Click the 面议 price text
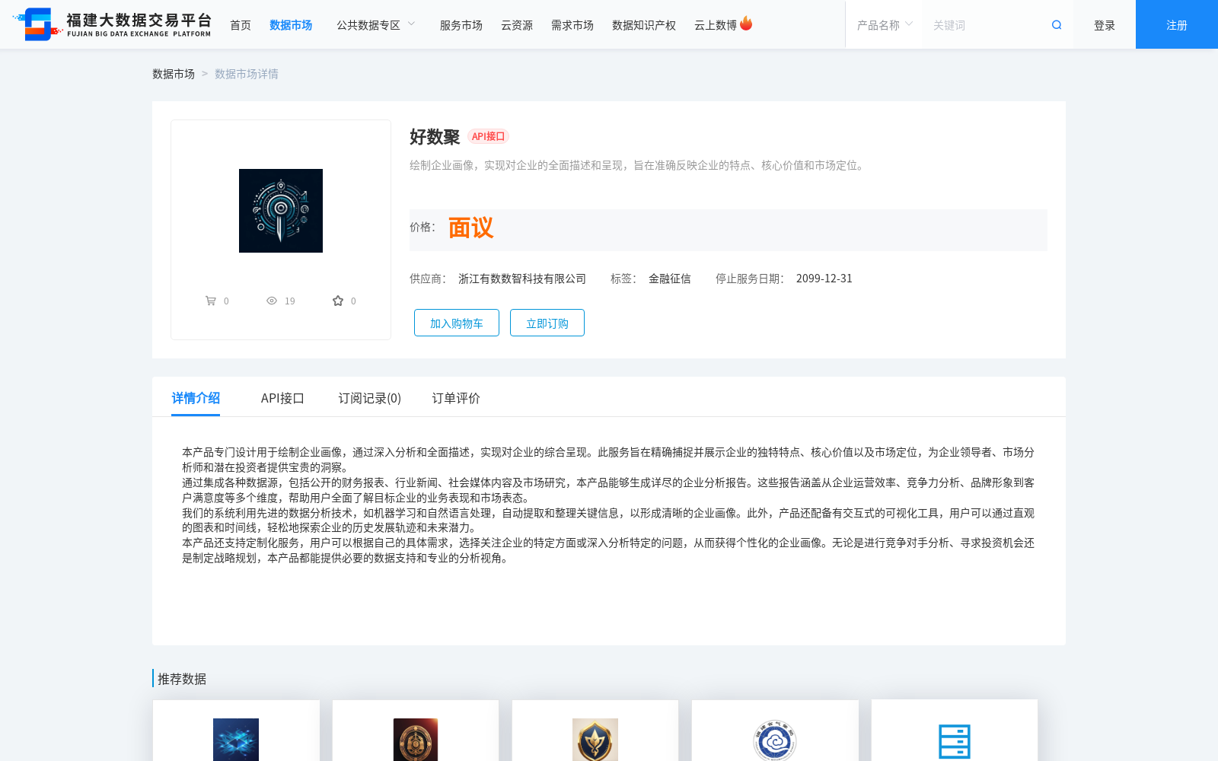1218x761 pixels. pyautogui.click(x=470, y=228)
